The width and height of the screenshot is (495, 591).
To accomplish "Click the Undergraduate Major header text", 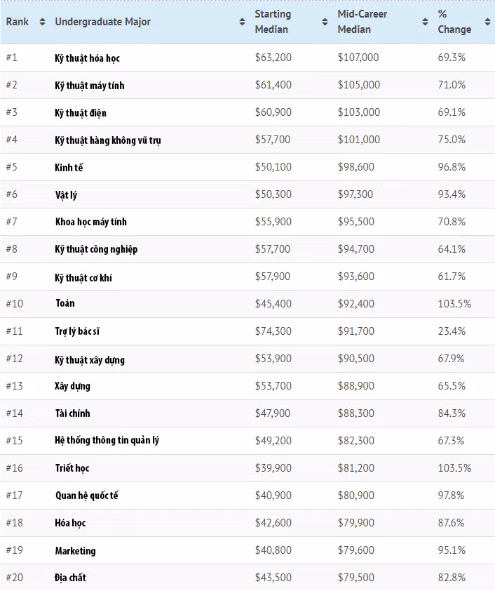I will [102, 22].
